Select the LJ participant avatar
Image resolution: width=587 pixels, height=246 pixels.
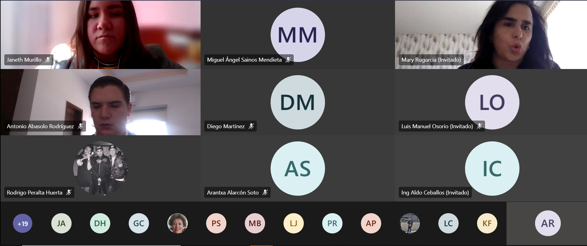[293, 223]
